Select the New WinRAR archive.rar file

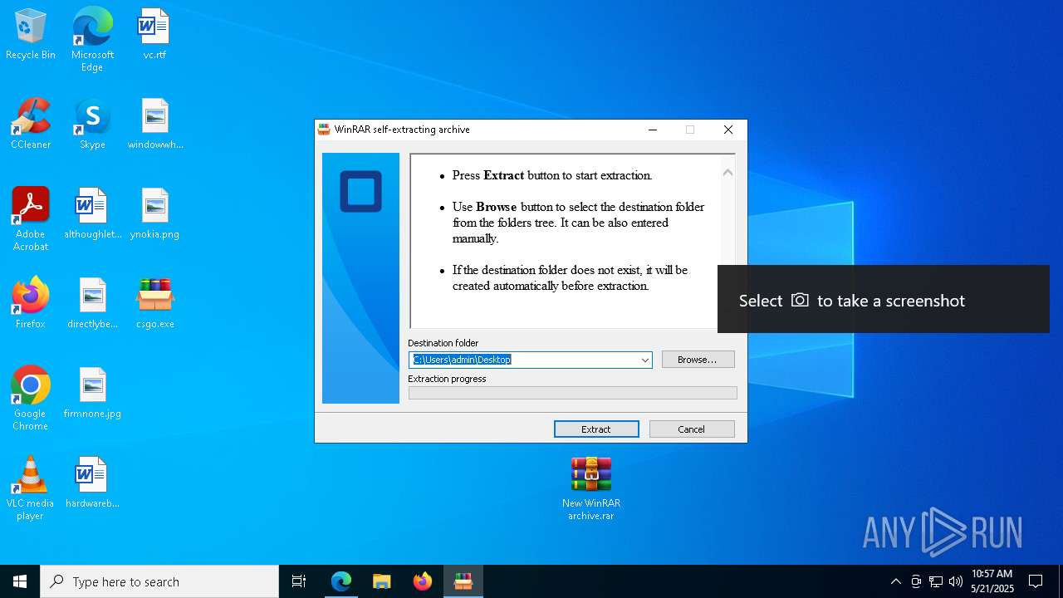pyautogui.click(x=591, y=488)
